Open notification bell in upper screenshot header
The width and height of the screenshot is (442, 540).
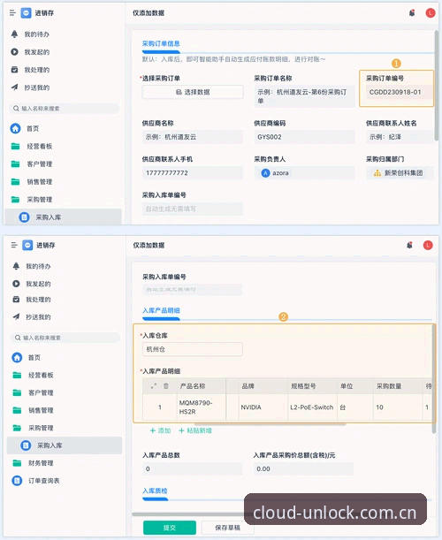click(412, 13)
